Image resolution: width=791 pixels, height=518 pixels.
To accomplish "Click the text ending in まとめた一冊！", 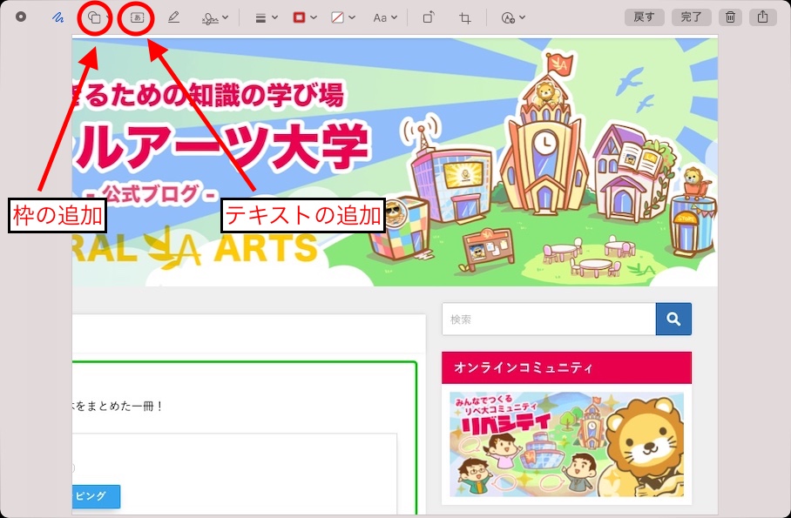I will 117,406.
